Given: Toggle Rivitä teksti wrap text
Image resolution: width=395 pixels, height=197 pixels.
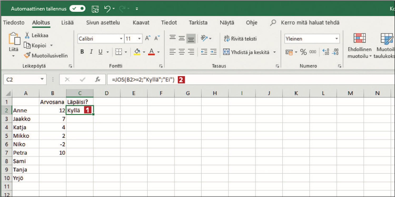Looking at the screenshot, I should click(240, 39).
